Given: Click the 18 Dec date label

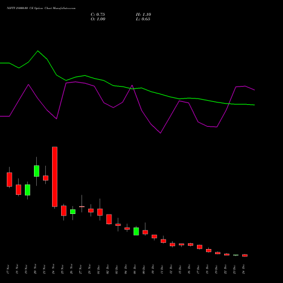Looking at the screenshot, I should (x=207, y=269).
